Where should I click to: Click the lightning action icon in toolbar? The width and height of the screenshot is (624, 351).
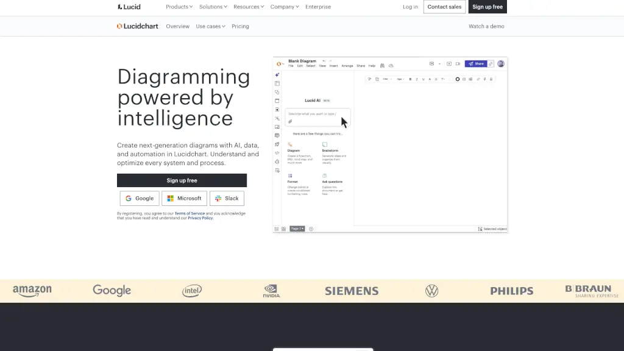484,79
